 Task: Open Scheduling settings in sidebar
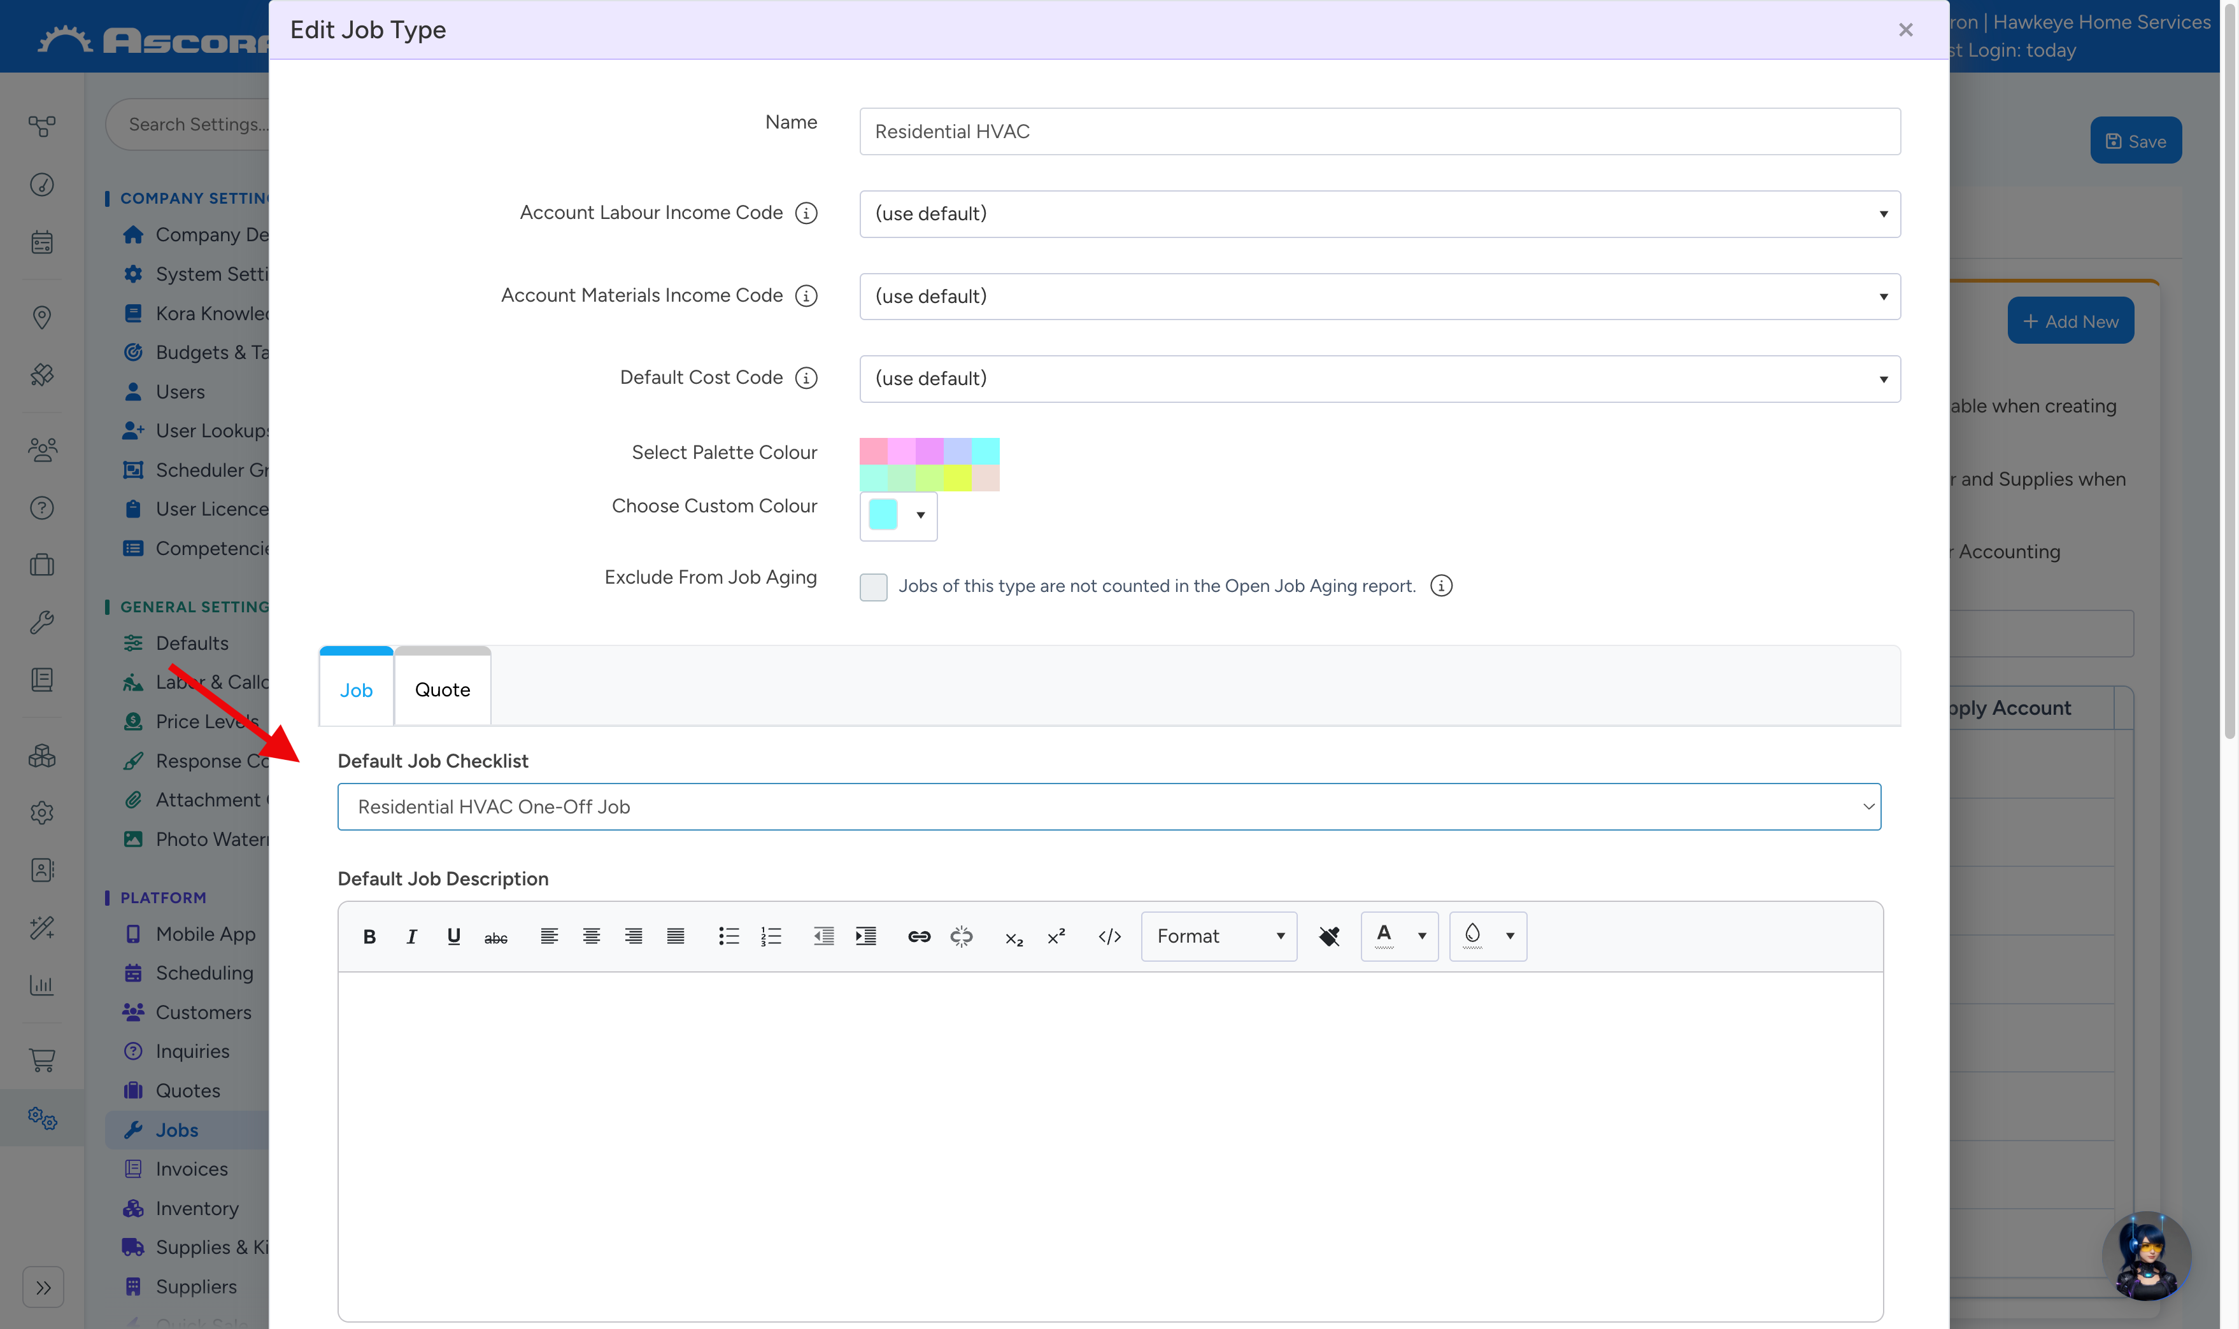click(x=204, y=973)
